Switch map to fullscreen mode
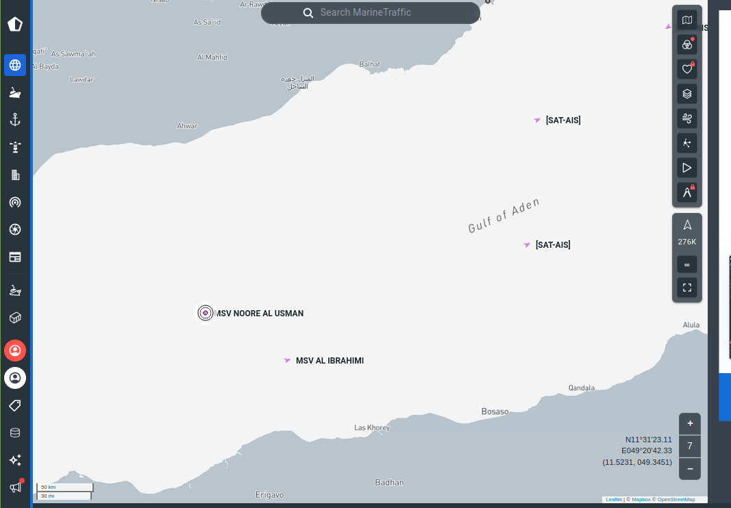This screenshot has height=508, width=731. [686, 288]
